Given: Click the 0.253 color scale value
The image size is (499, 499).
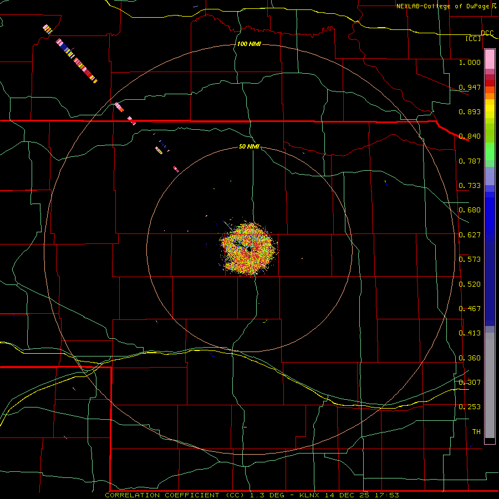Looking at the screenshot, I should 470,407.
